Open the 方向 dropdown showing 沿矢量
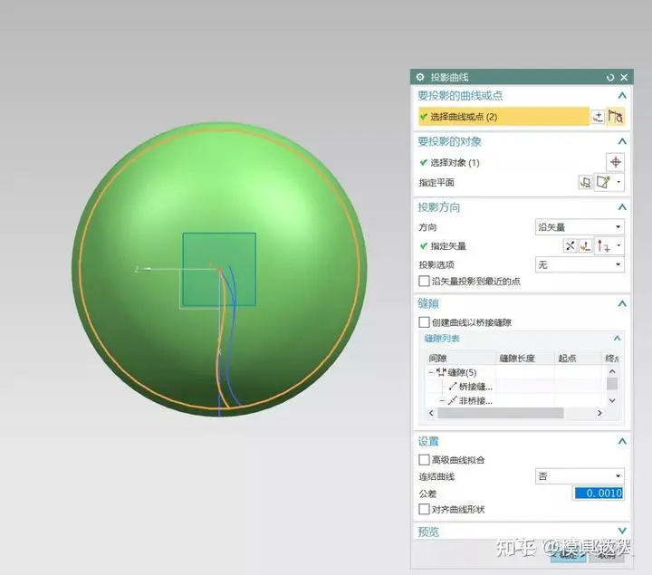Screen dimensions: 652x575 (580, 227)
